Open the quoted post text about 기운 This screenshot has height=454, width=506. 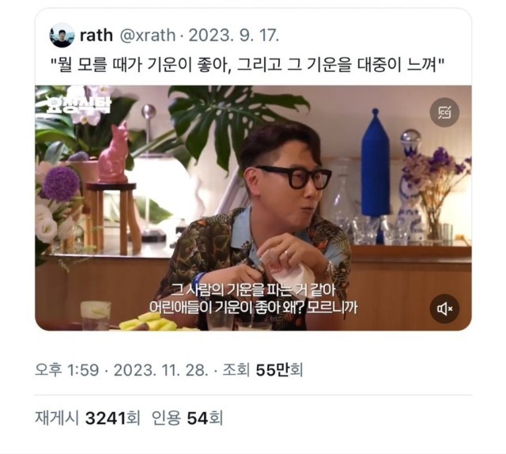click(248, 65)
